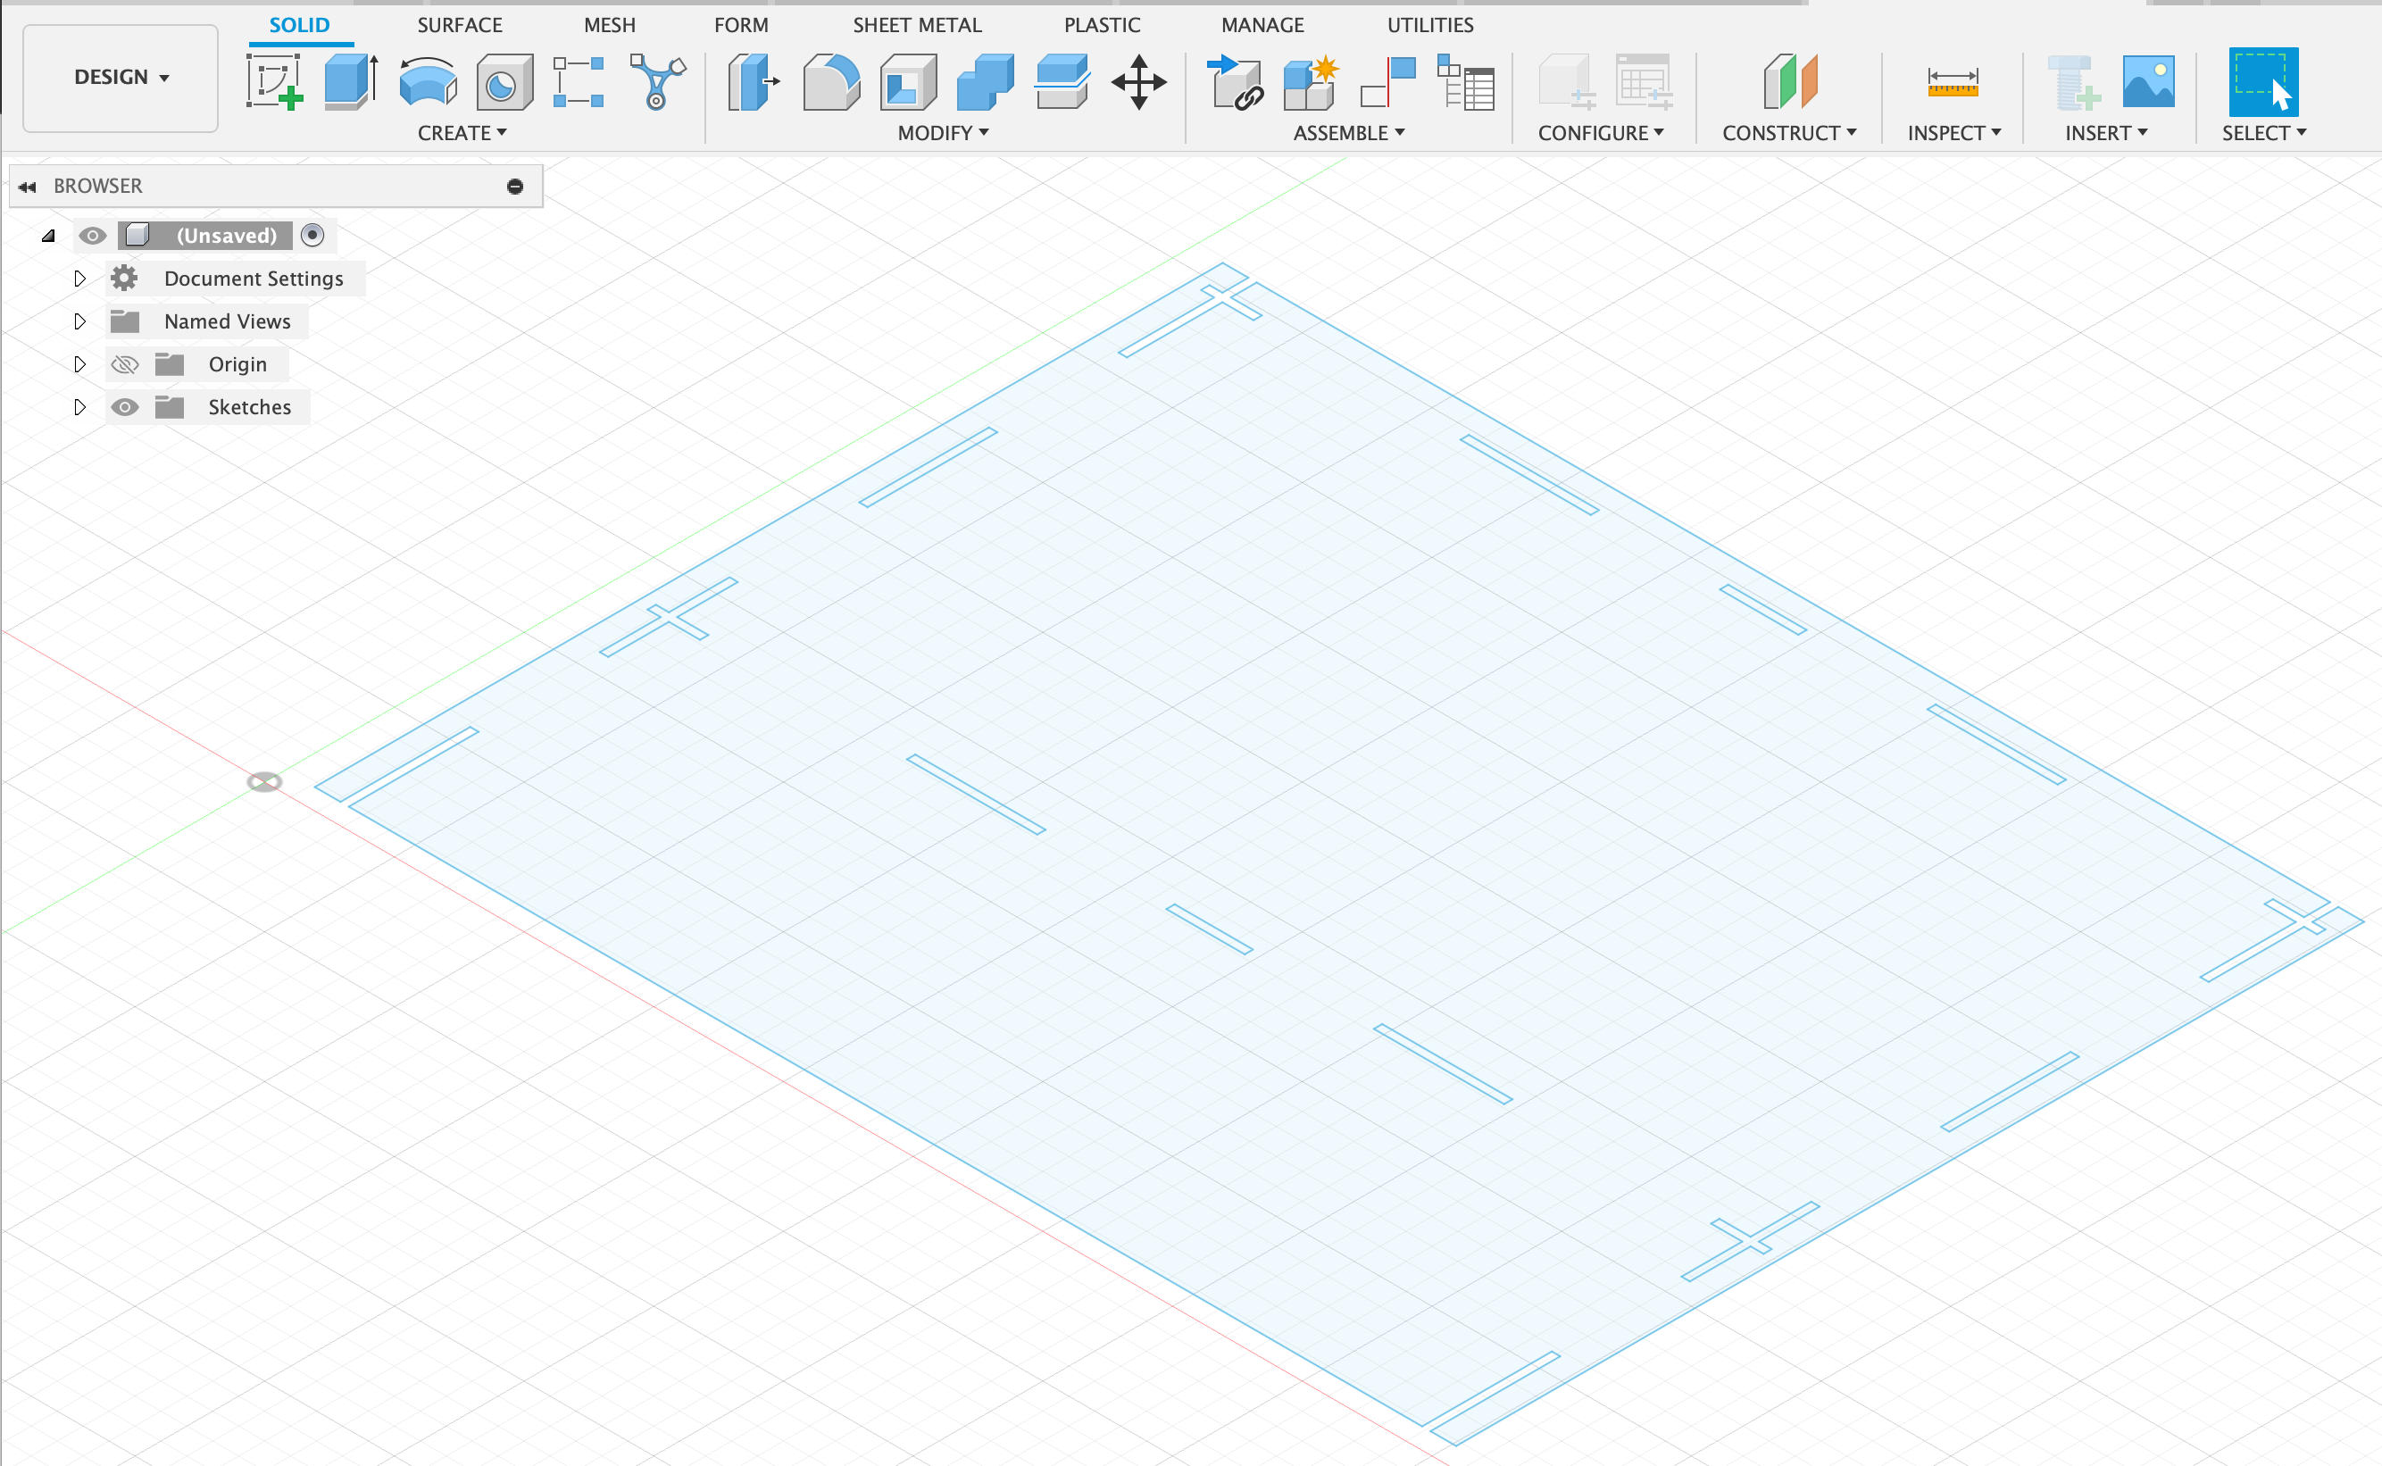Click the view orbit indicator near origin
The height and width of the screenshot is (1466, 2382).
point(264,780)
